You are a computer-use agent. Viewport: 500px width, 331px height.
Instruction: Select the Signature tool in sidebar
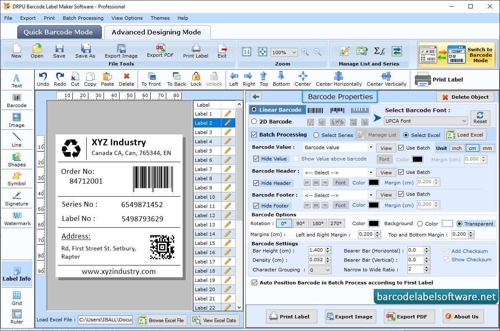point(16,199)
